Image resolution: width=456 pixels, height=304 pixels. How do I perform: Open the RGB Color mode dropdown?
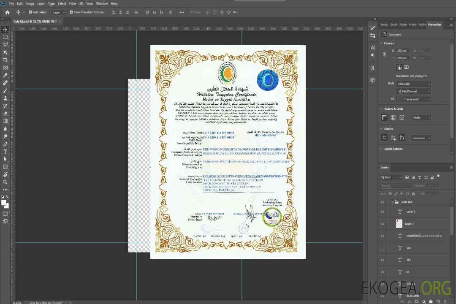(413, 84)
